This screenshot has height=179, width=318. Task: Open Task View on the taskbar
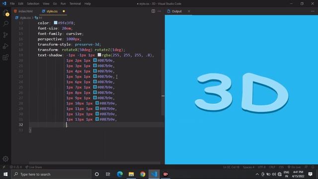[x=108, y=174]
